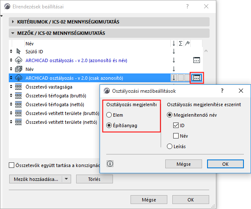Open the Mezők hozzáadása dropdown arrow

67,179
